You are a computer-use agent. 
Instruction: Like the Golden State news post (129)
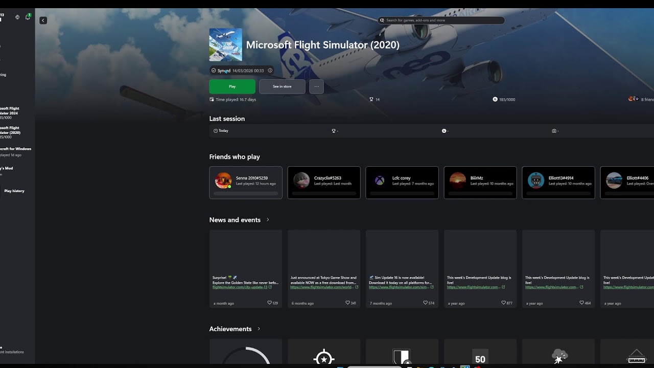(270, 303)
